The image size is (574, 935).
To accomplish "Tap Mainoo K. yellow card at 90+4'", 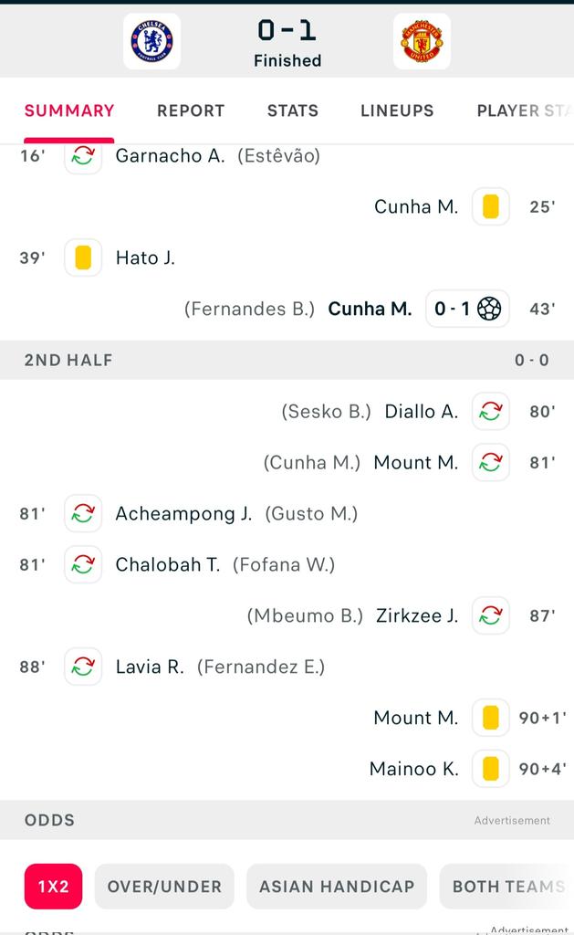I will pyautogui.click(x=491, y=769).
